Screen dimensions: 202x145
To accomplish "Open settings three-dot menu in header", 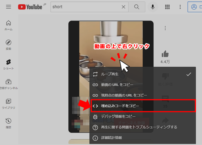I will tap(180, 7).
